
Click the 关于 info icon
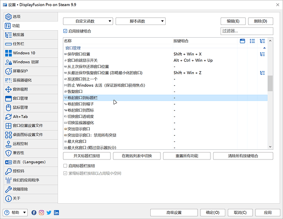(x=8, y=198)
